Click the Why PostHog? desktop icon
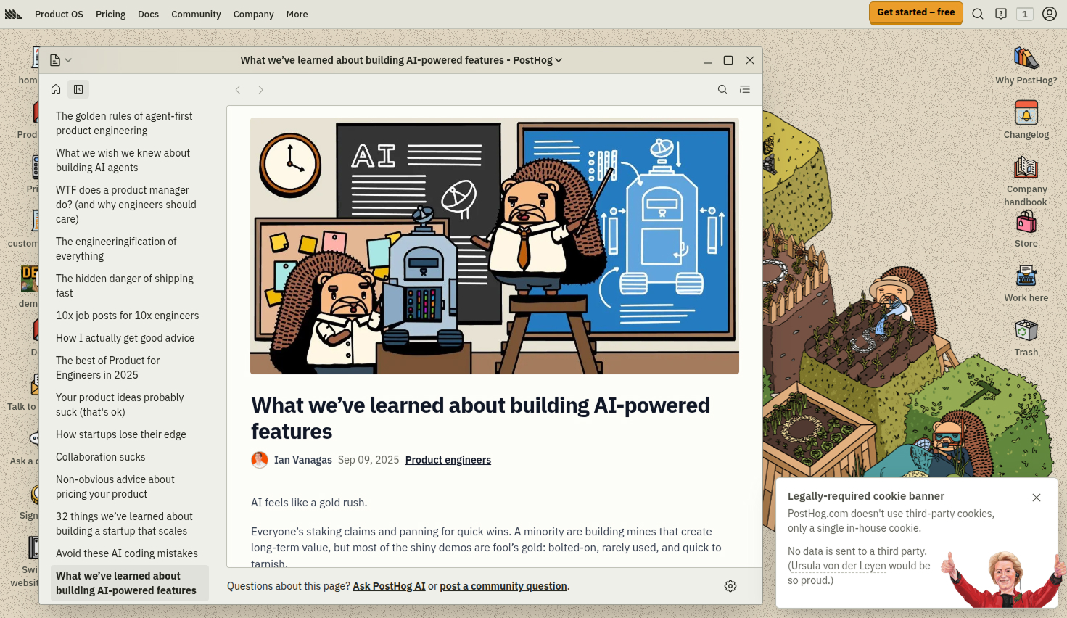 1026,65
